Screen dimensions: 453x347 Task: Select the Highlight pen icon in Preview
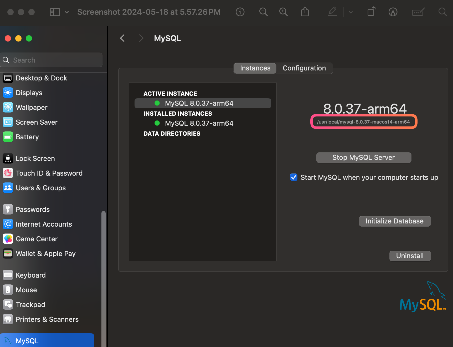tap(332, 12)
